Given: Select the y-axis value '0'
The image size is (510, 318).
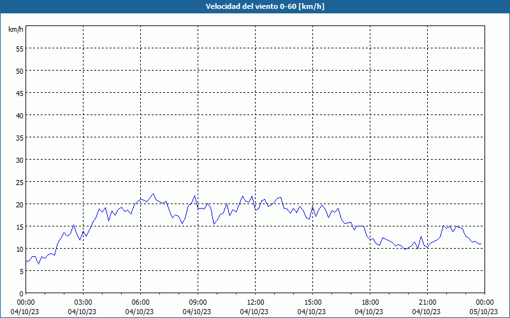Looking at the screenshot, I should coord(22,293).
